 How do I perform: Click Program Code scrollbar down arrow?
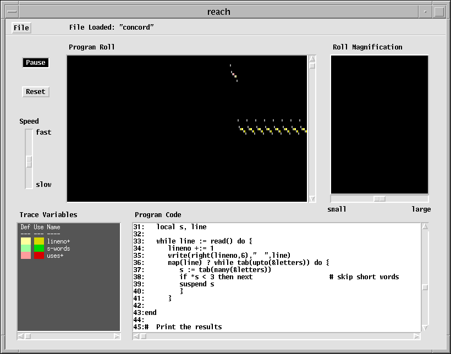(x=425, y=328)
